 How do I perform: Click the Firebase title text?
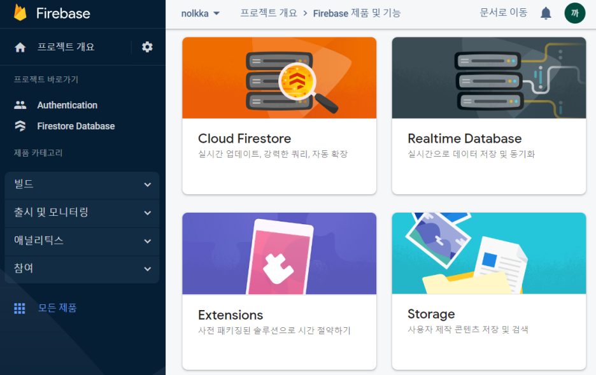coord(63,13)
